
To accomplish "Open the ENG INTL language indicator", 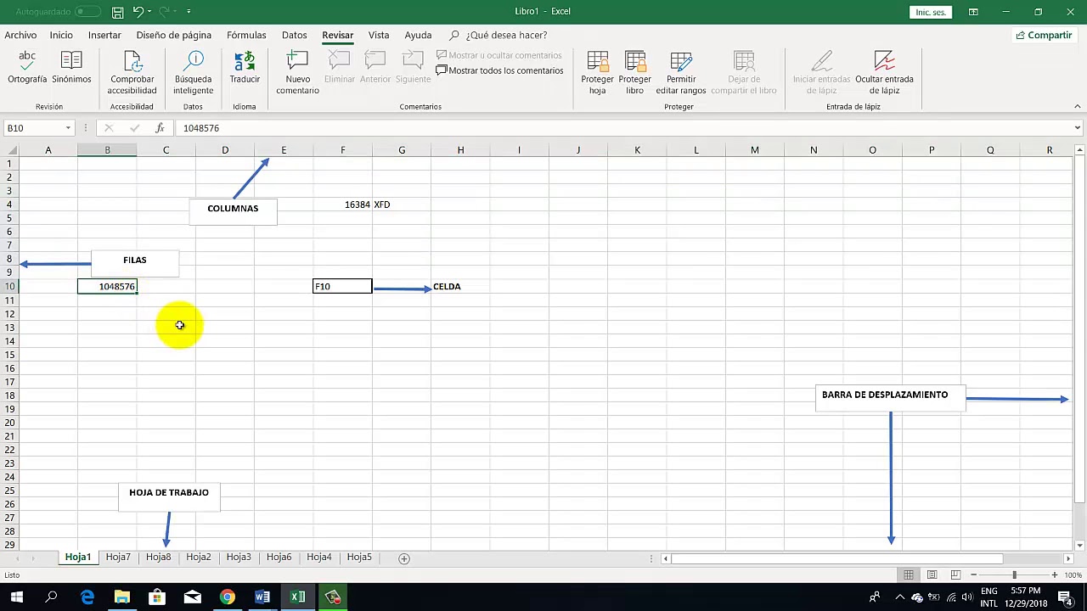I will [x=988, y=597].
